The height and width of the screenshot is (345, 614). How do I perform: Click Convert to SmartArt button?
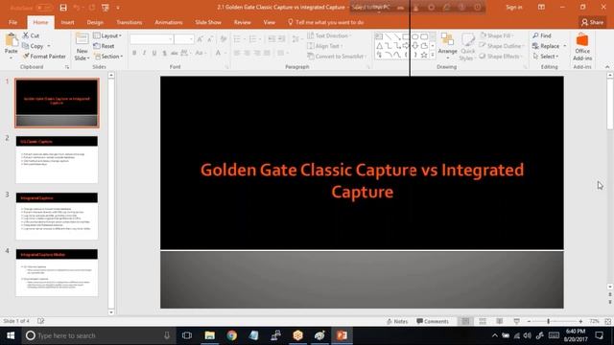click(337, 57)
